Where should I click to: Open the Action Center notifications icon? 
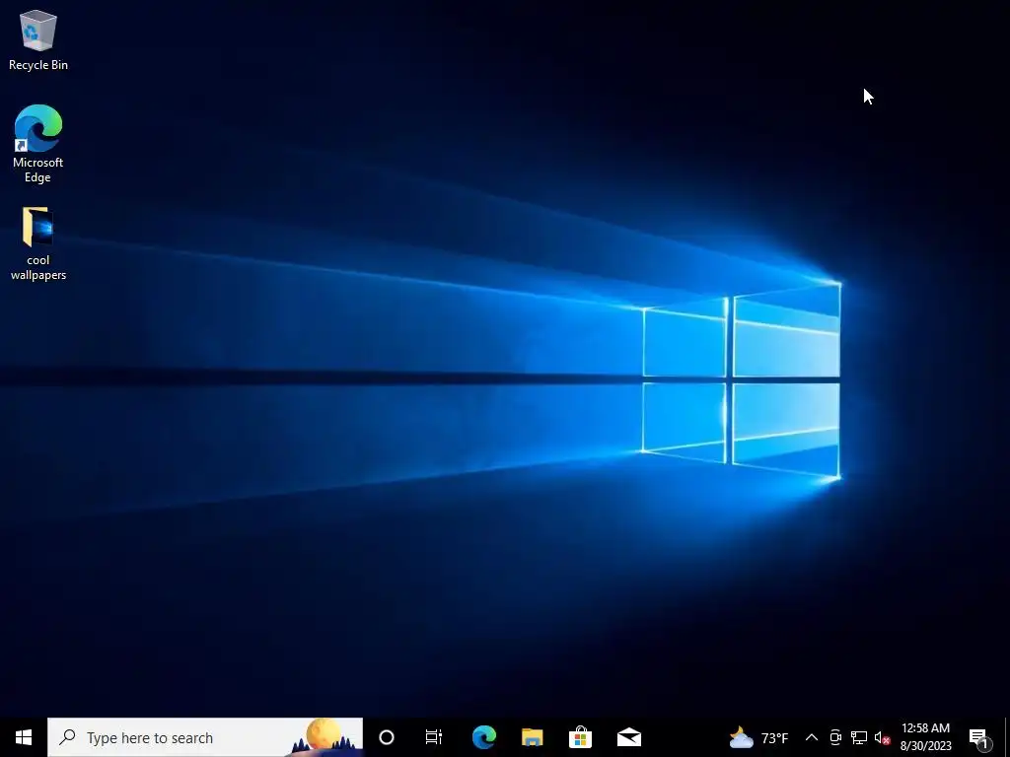(x=979, y=737)
